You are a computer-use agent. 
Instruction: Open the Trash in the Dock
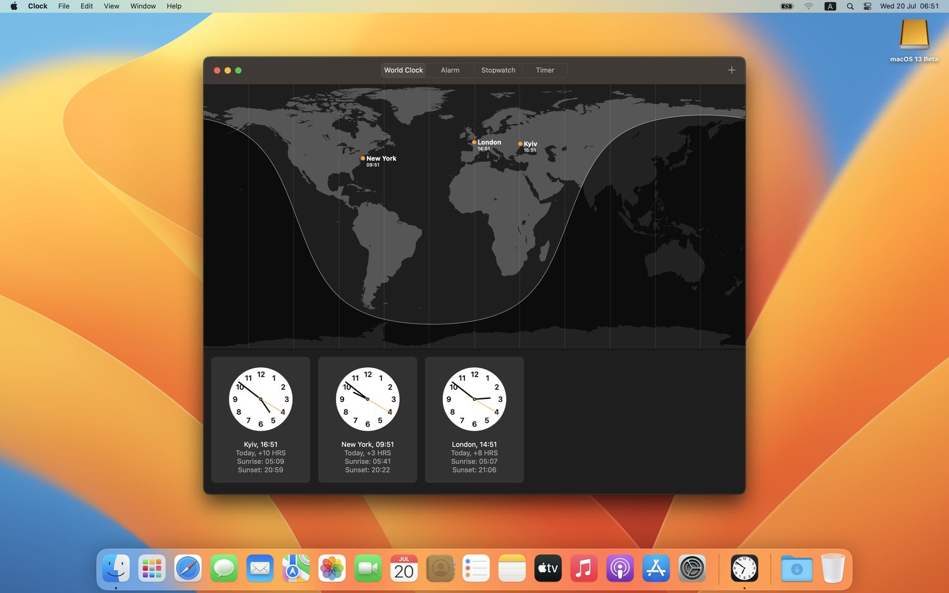click(833, 568)
